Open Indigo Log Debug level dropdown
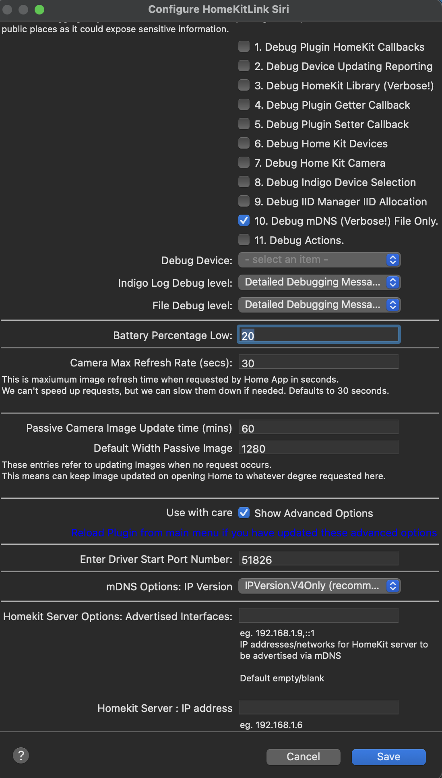Image resolution: width=442 pixels, height=778 pixels. 319,282
